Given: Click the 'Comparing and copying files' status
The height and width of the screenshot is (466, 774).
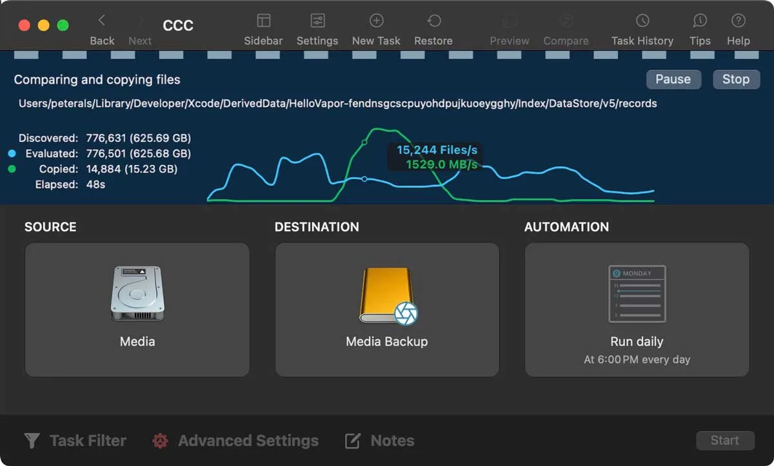Looking at the screenshot, I should [97, 80].
